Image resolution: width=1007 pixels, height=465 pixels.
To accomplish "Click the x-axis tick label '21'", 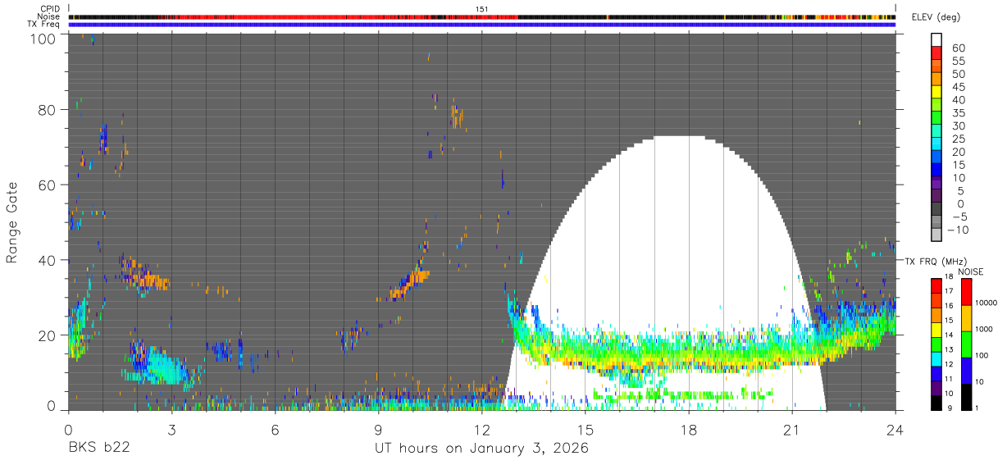I will tap(792, 429).
